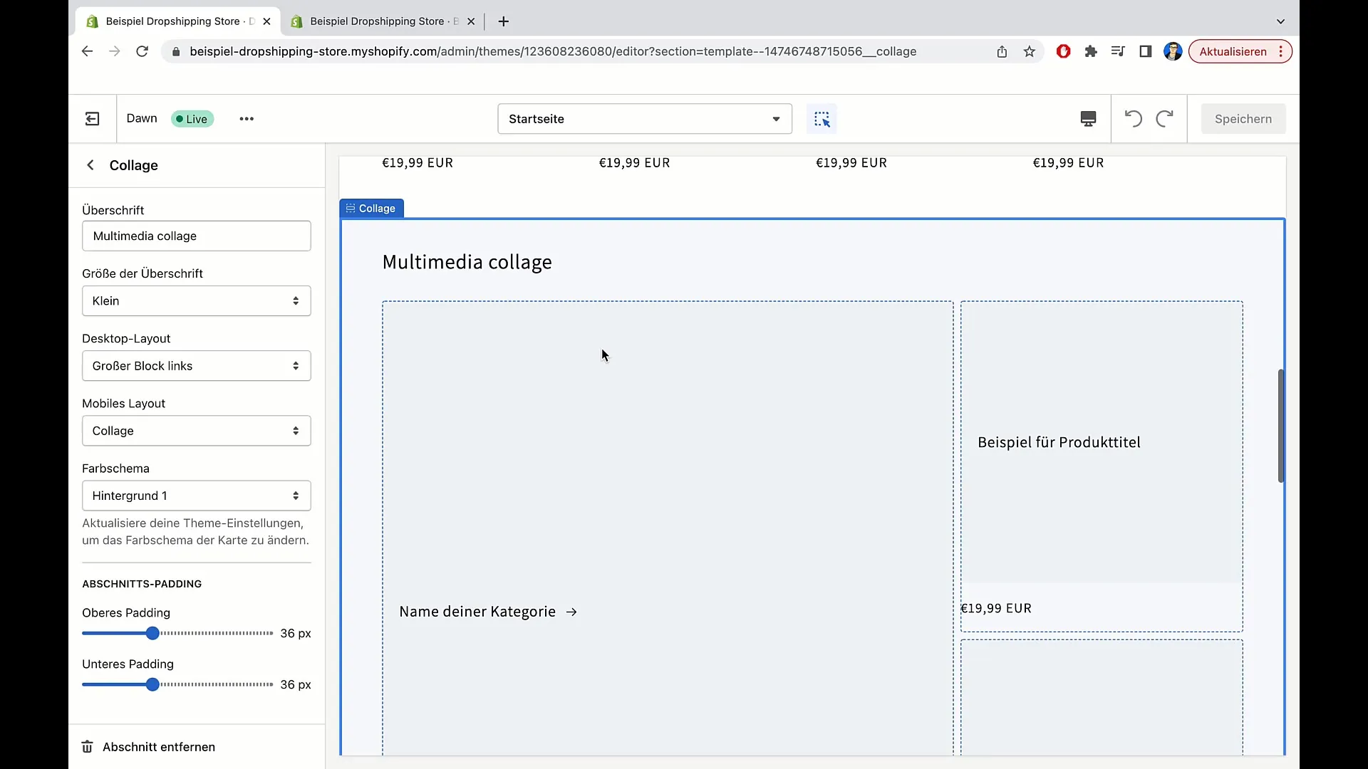The image size is (1368, 769).
Task: Click Speichern to save changes
Action: click(1242, 118)
